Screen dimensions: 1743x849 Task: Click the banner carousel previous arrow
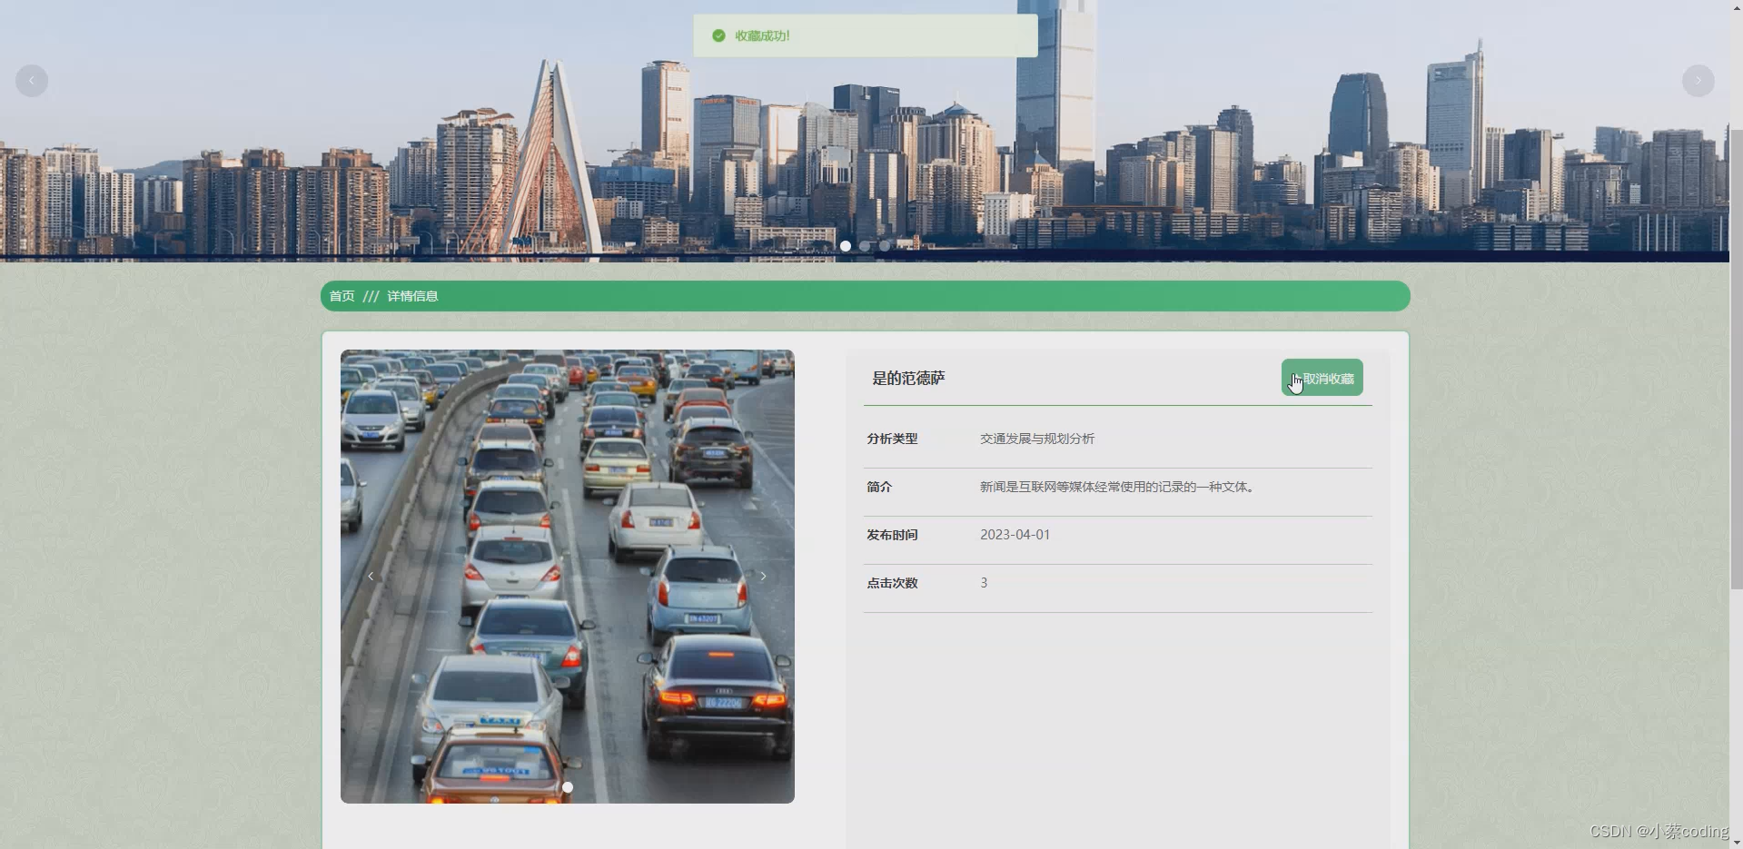click(x=32, y=81)
